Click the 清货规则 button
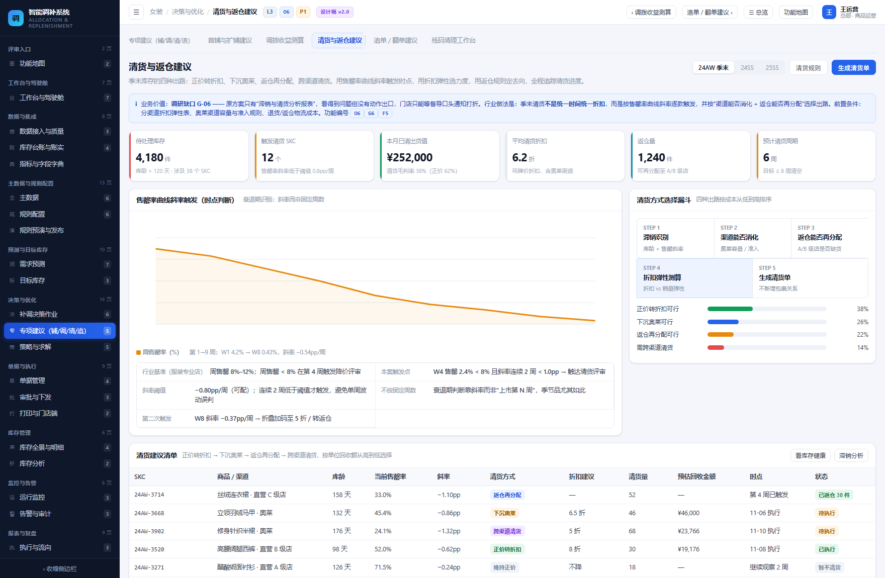This screenshot has height=578, width=885. 808,68
